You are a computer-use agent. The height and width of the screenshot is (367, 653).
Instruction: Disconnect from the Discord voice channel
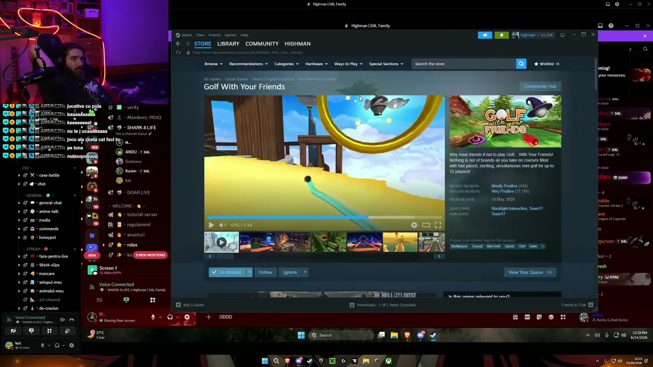pos(71,320)
